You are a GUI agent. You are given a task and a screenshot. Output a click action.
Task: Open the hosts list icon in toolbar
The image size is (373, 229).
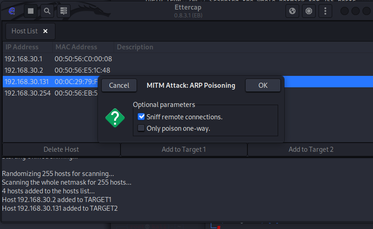click(x=64, y=11)
